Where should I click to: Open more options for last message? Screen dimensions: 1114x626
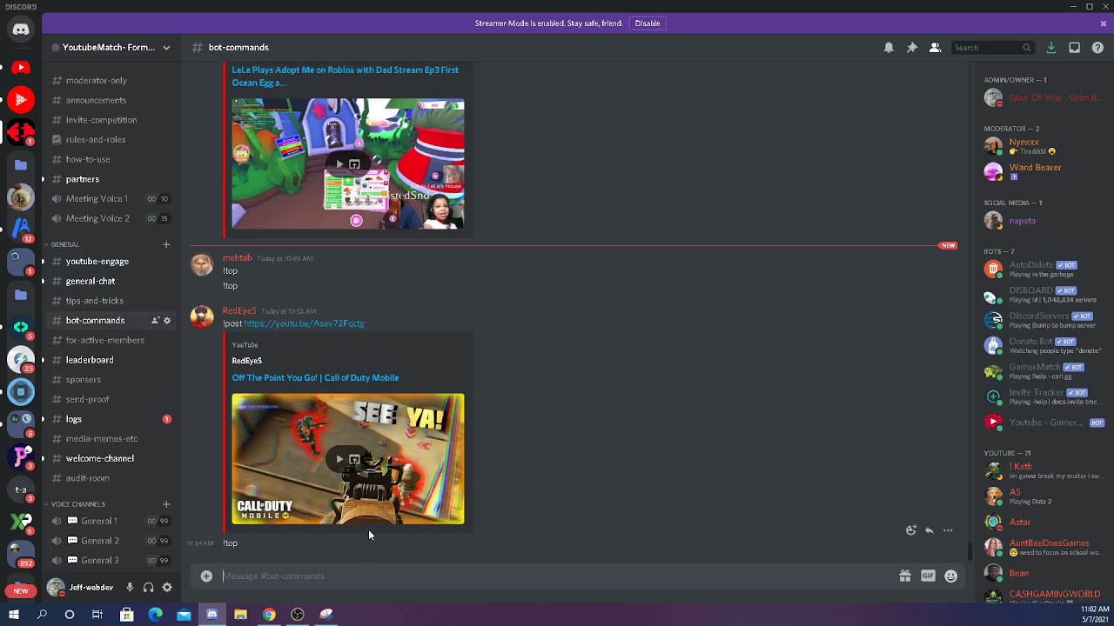tap(948, 530)
